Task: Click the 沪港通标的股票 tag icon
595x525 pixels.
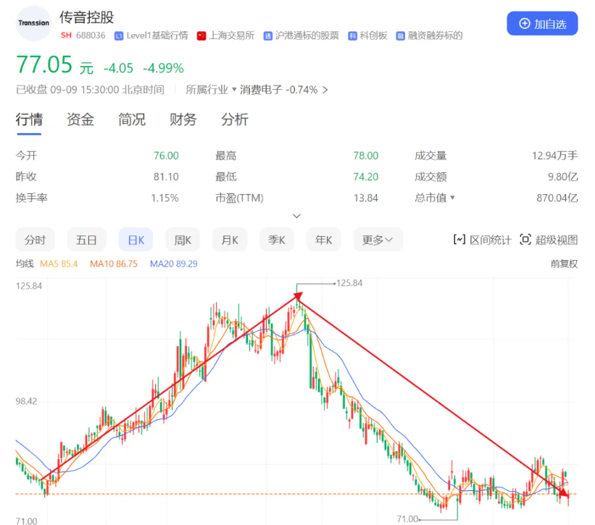Action: (x=267, y=36)
